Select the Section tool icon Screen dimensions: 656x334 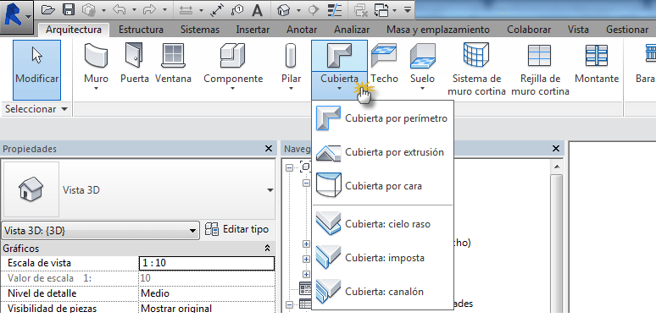(314, 10)
